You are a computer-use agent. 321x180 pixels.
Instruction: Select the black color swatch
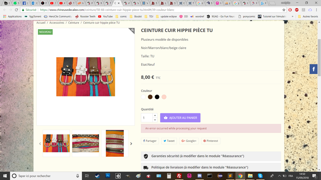coord(157,97)
